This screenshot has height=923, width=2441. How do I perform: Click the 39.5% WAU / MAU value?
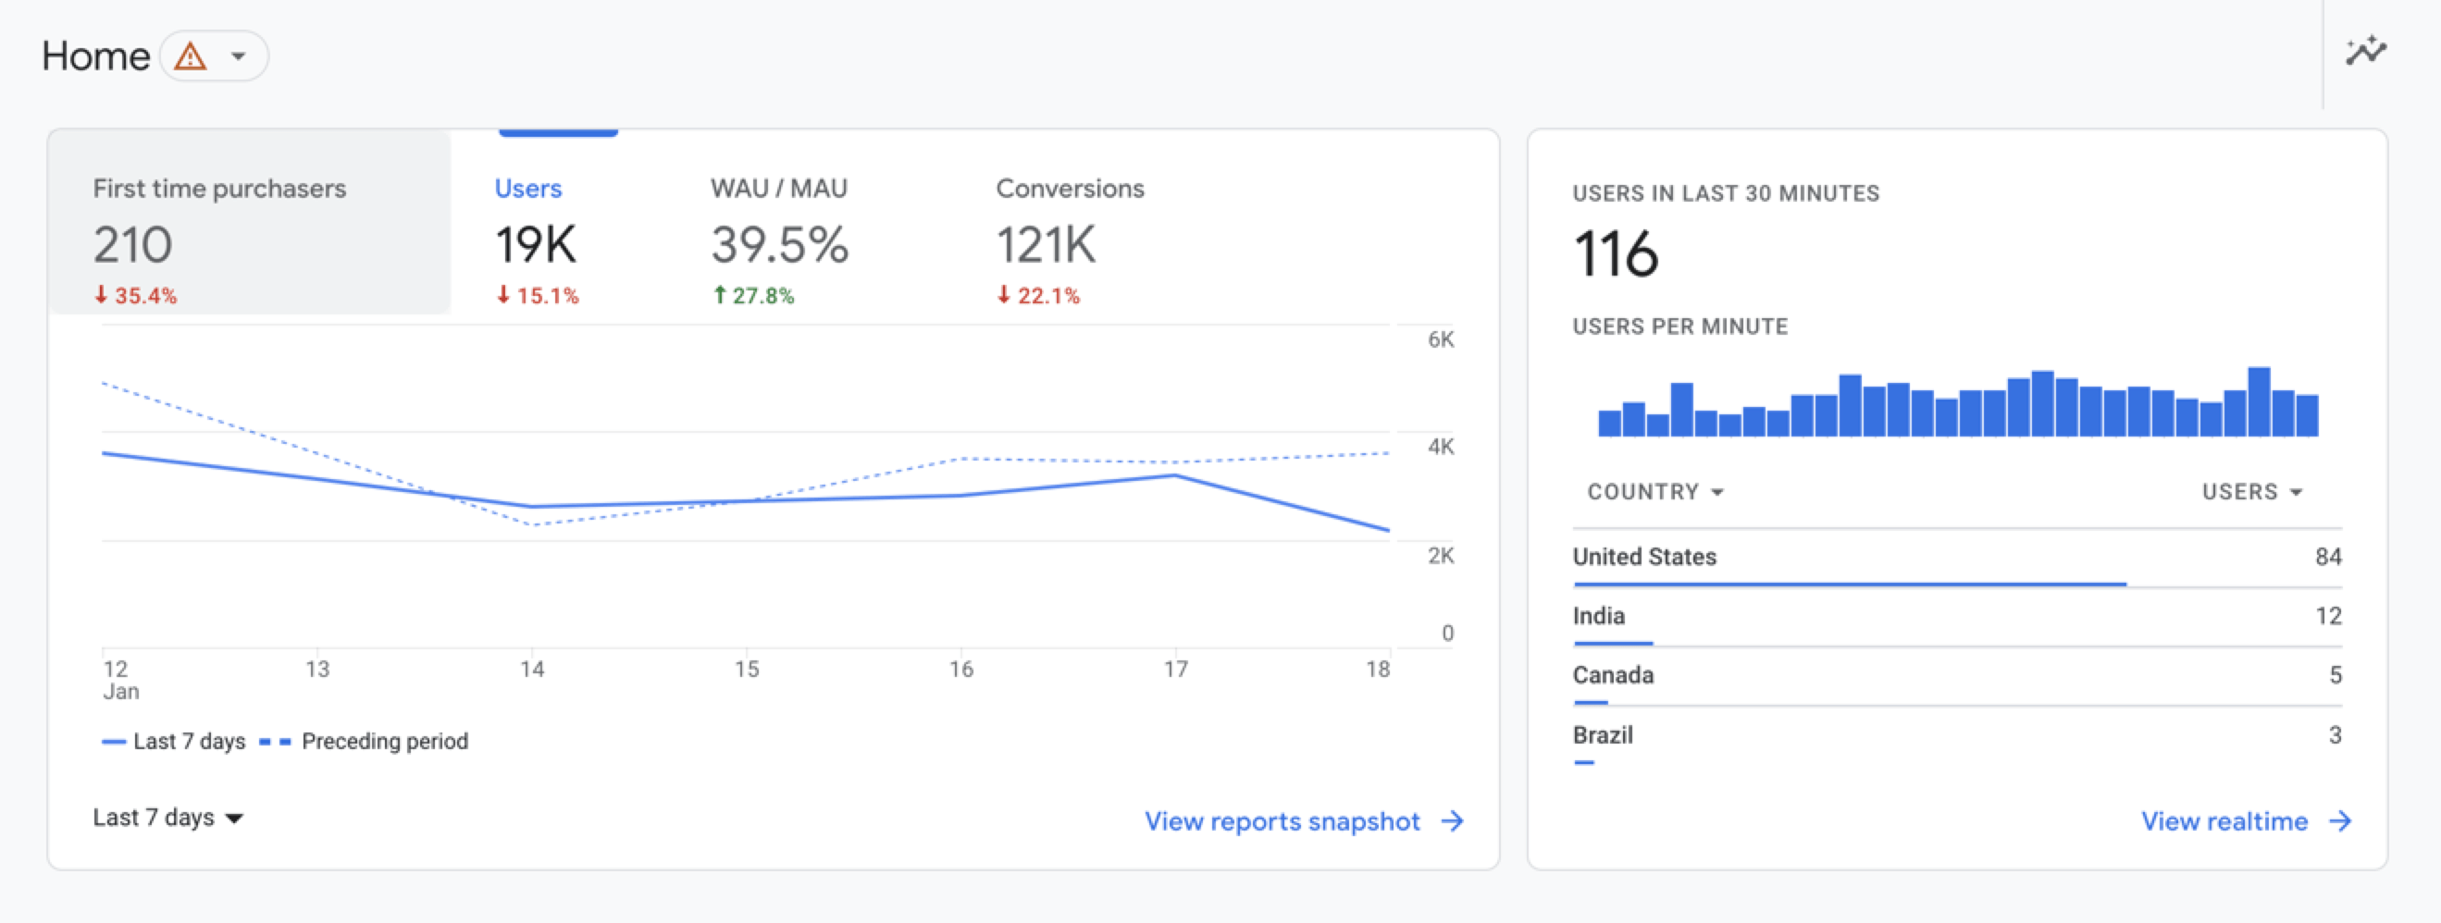pos(780,245)
